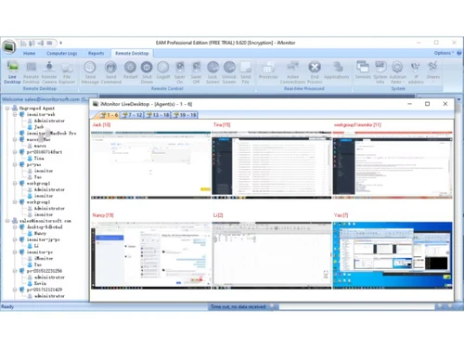The image size is (464, 348).
Task: Maximize the LiveDesktop window
Action: coord(427,104)
